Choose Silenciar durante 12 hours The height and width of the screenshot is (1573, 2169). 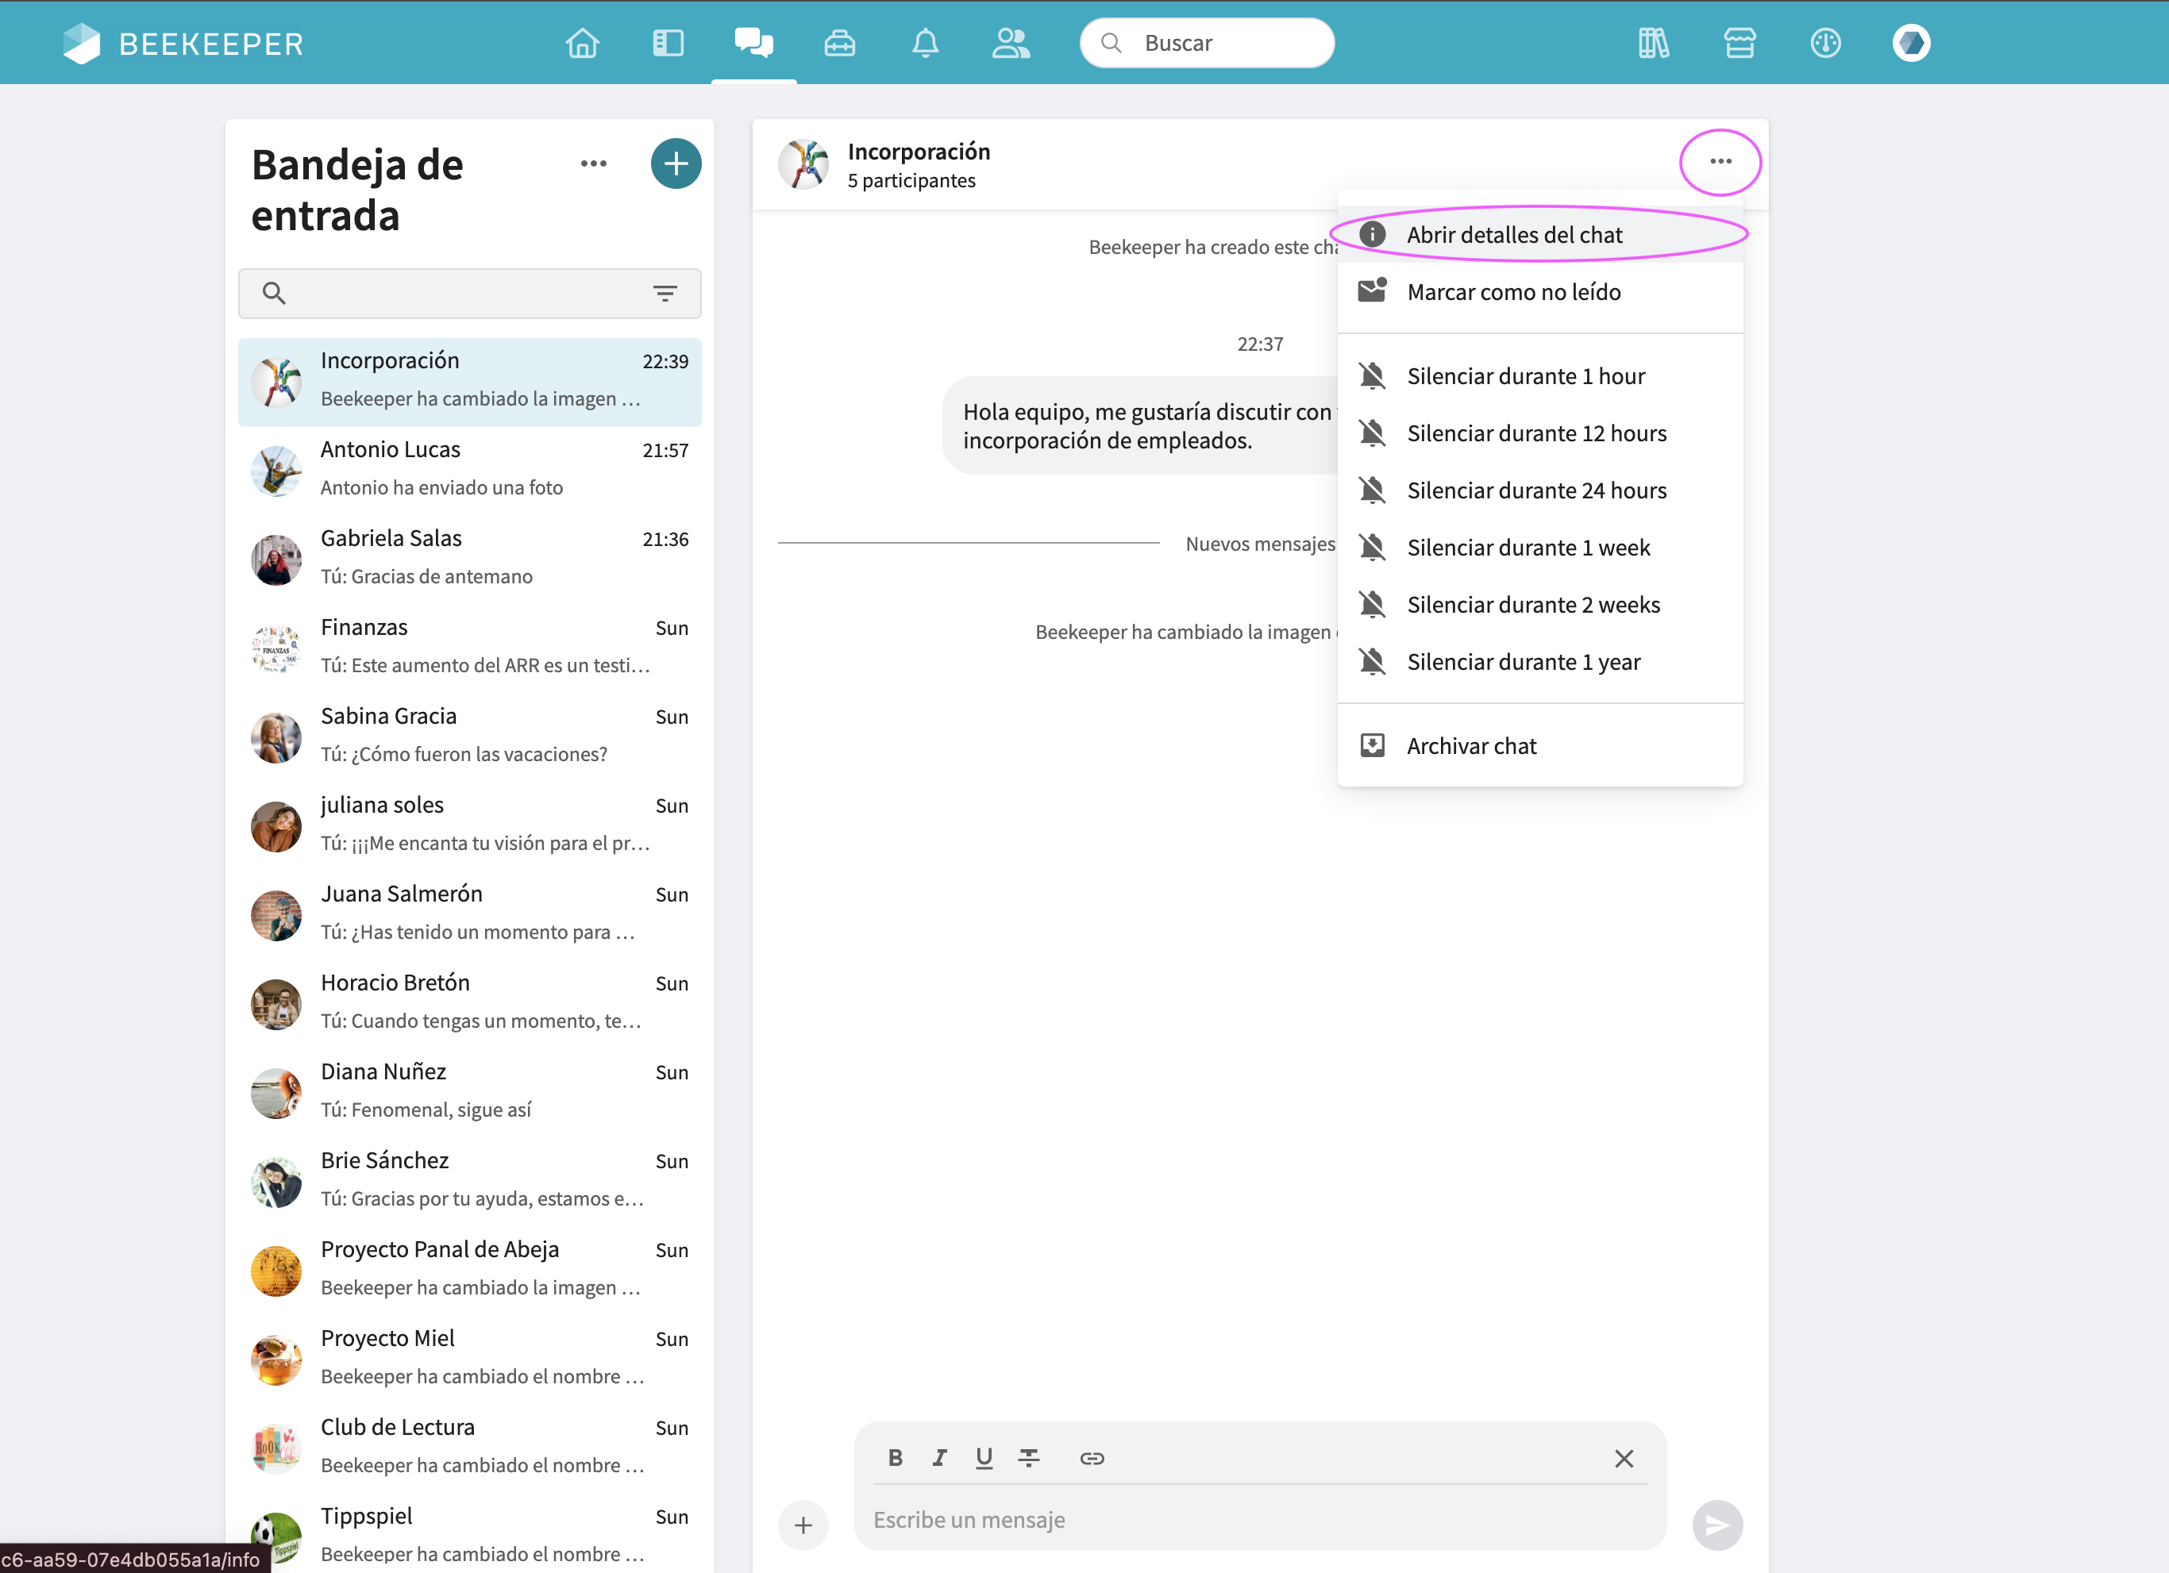coord(1539,433)
